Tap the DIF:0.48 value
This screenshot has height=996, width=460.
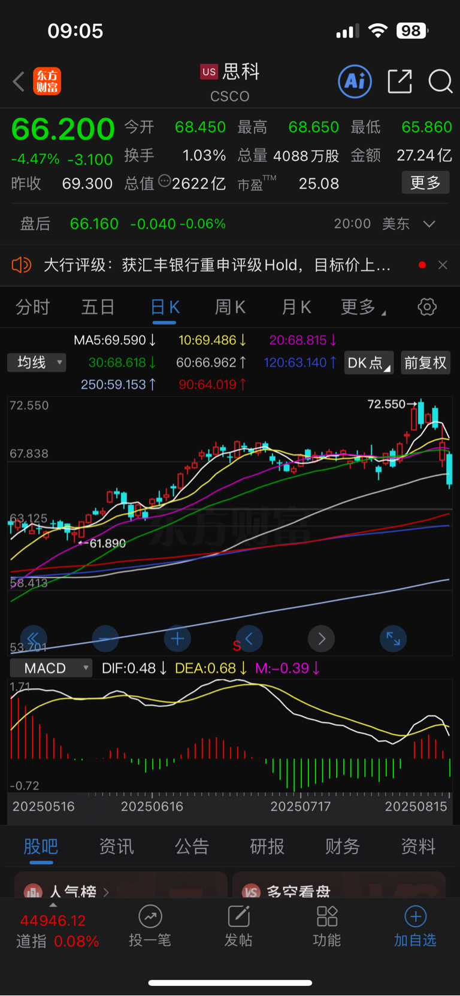pos(134,668)
